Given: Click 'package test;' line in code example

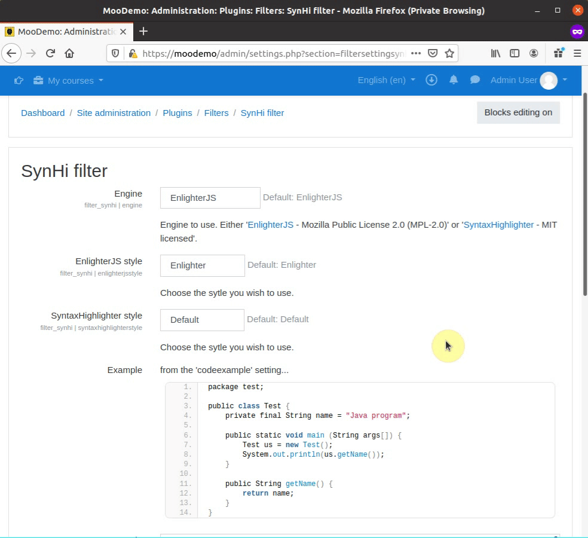Looking at the screenshot, I should [x=236, y=387].
